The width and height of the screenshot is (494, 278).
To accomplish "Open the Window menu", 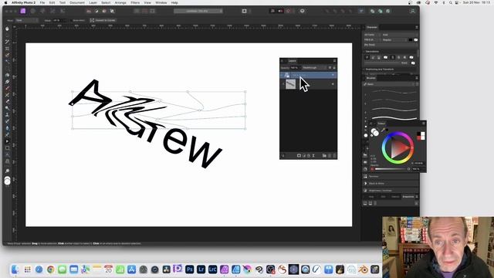I will coord(161,2).
